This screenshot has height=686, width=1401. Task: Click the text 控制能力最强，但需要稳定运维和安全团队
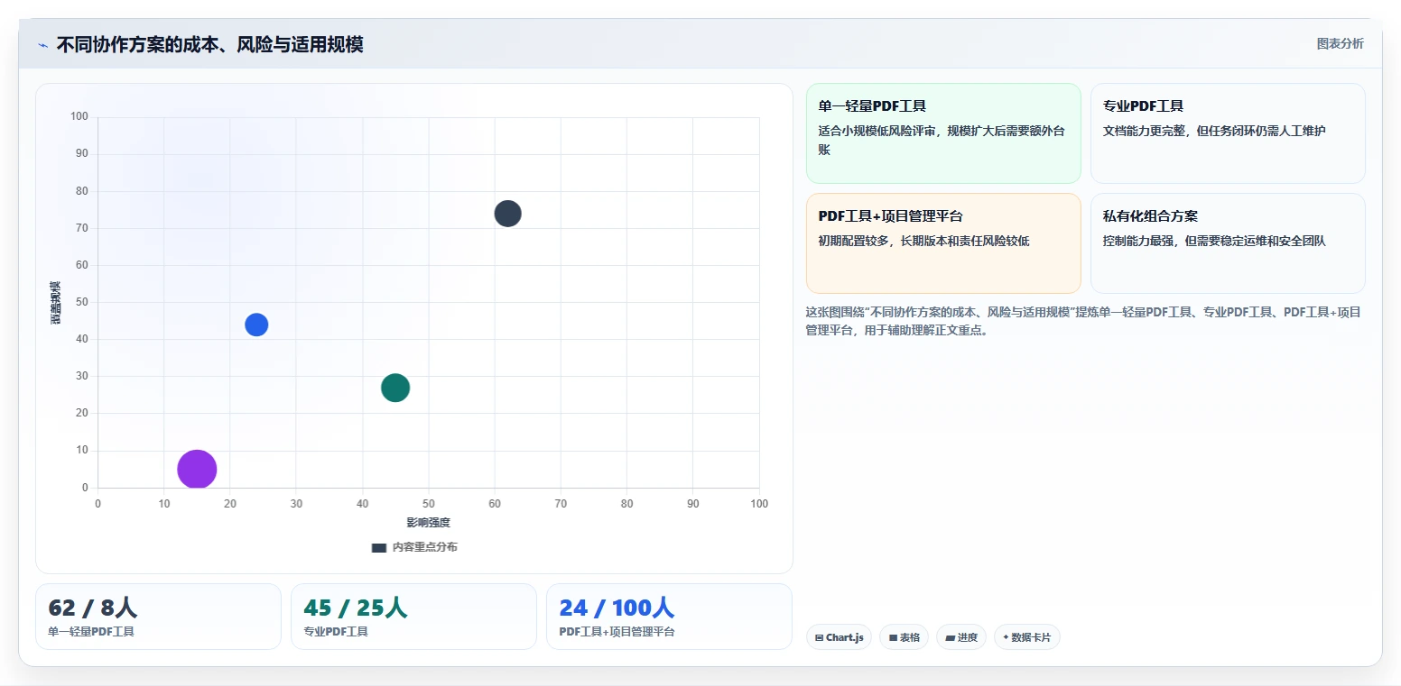[1214, 241]
